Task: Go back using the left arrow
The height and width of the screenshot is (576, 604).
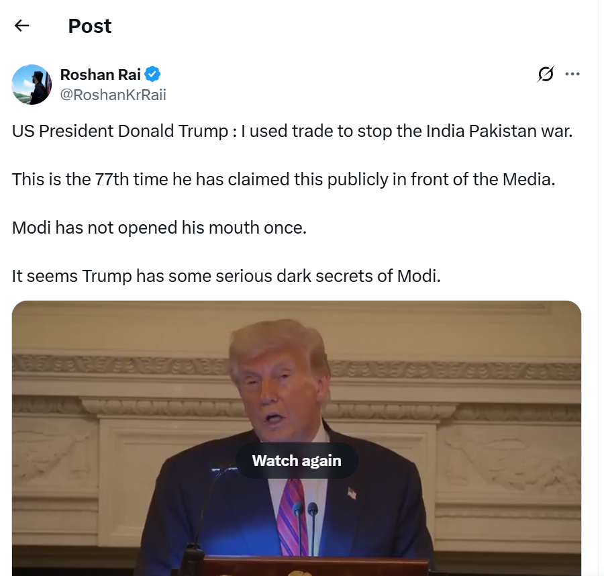Action: coord(21,26)
